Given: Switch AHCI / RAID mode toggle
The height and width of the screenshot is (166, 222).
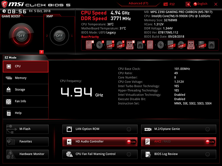Looking at the screenshot, I should coord(210,142).
